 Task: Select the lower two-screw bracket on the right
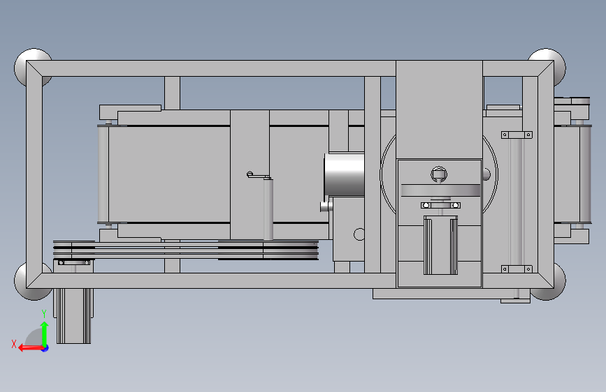517,269
